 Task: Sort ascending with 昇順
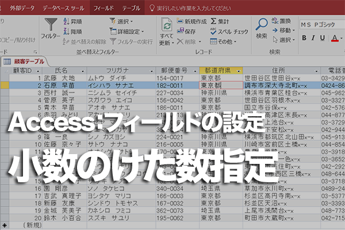72,21
